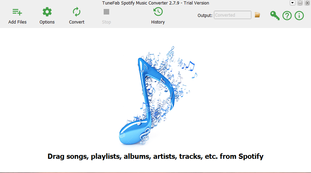Open the History clock icon

point(158,12)
